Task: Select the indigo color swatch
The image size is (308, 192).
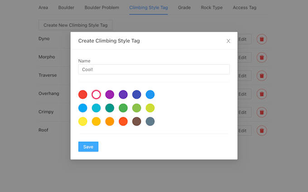Action: click(137, 94)
